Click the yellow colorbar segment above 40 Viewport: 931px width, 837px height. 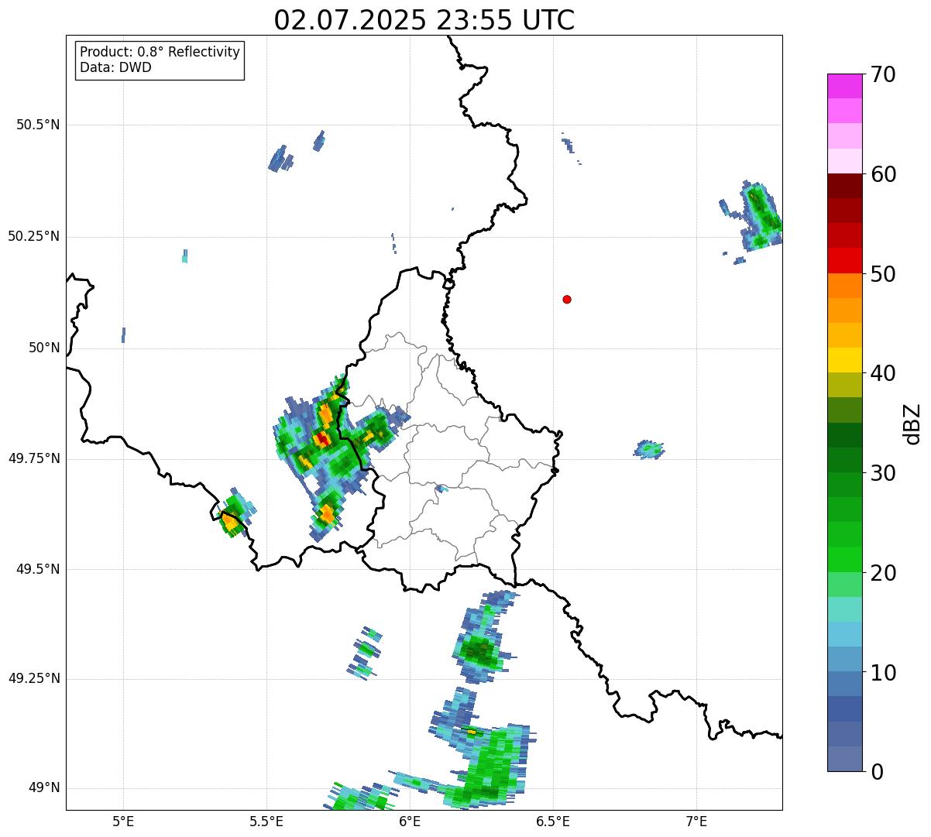click(x=844, y=360)
